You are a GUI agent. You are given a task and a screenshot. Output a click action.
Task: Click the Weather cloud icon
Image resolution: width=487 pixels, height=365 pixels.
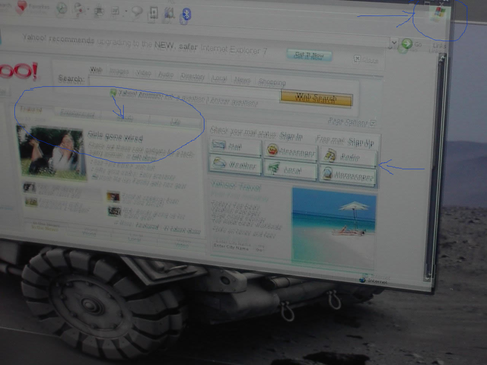pos(220,163)
